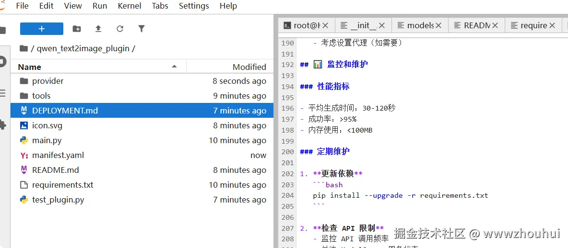Close the require tab
The image size is (568, 248).
(x=552, y=25)
